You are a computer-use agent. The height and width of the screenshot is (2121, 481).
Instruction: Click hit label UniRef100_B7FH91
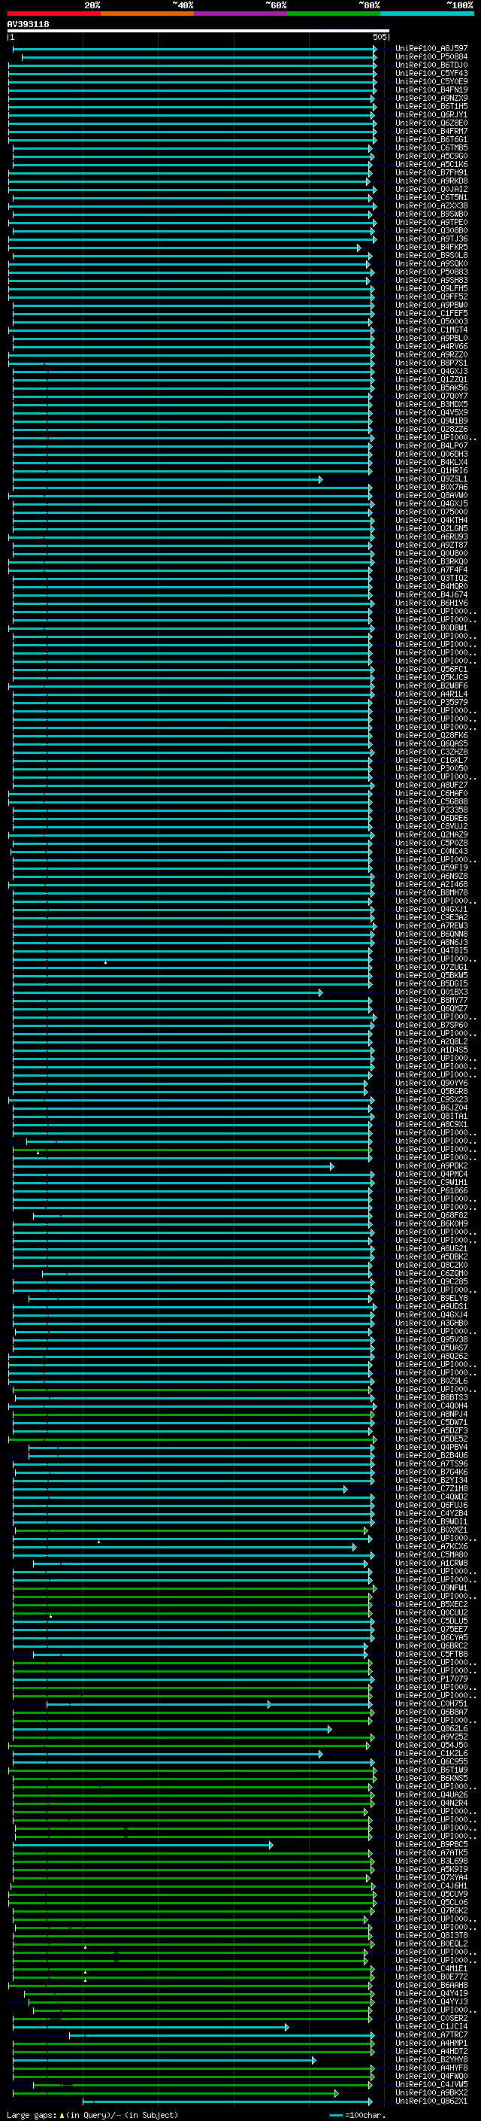pos(431,173)
